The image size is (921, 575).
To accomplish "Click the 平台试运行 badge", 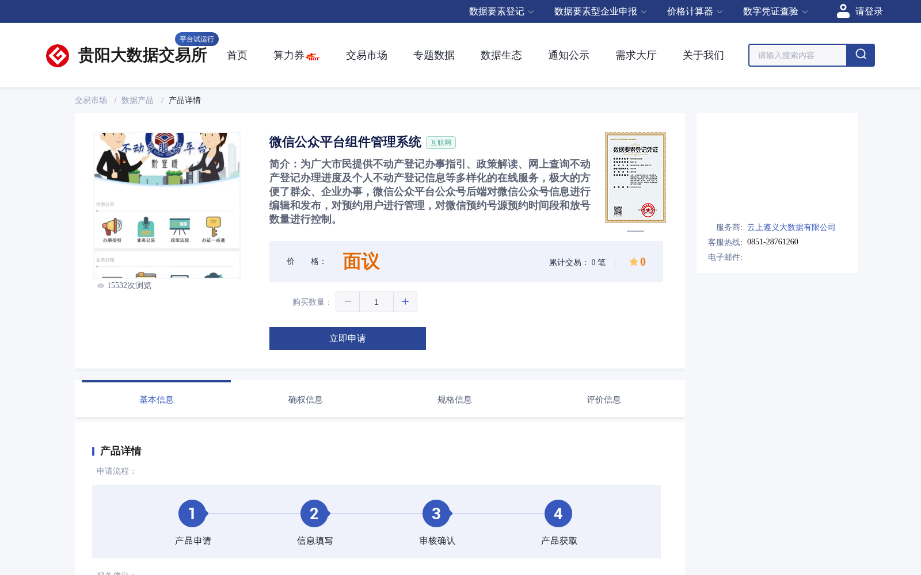I will tap(197, 39).
